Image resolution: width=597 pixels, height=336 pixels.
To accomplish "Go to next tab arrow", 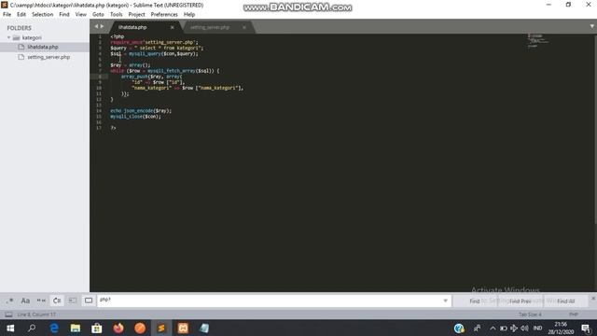I will click(x=102, y=26).
